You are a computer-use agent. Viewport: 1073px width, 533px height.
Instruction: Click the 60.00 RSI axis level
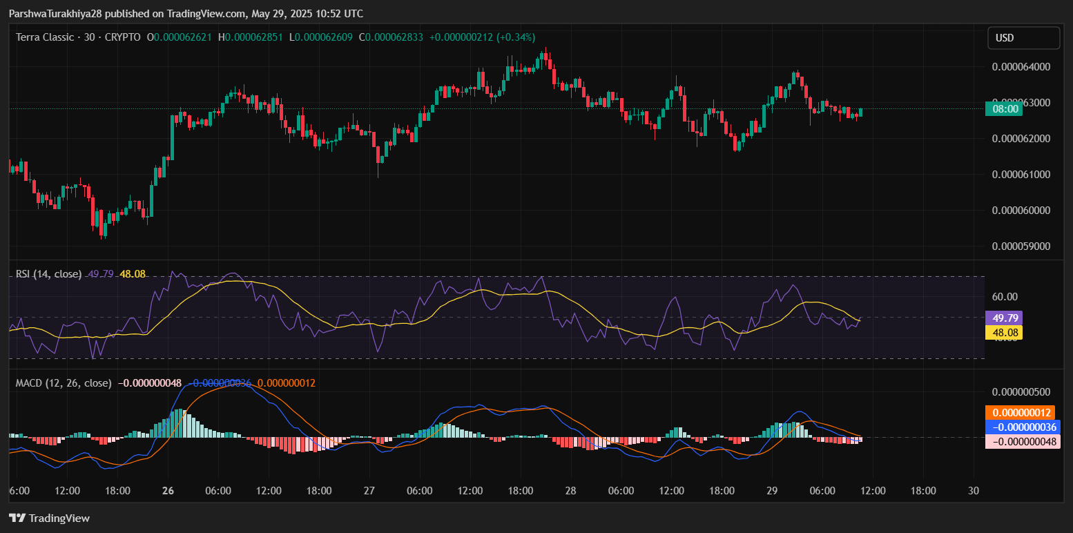click(x=1005, y=297)
